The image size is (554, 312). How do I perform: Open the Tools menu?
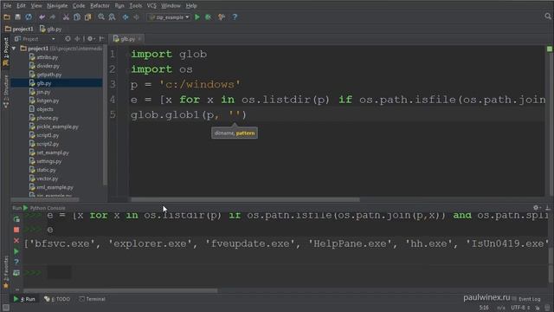(x=135, y=6)
